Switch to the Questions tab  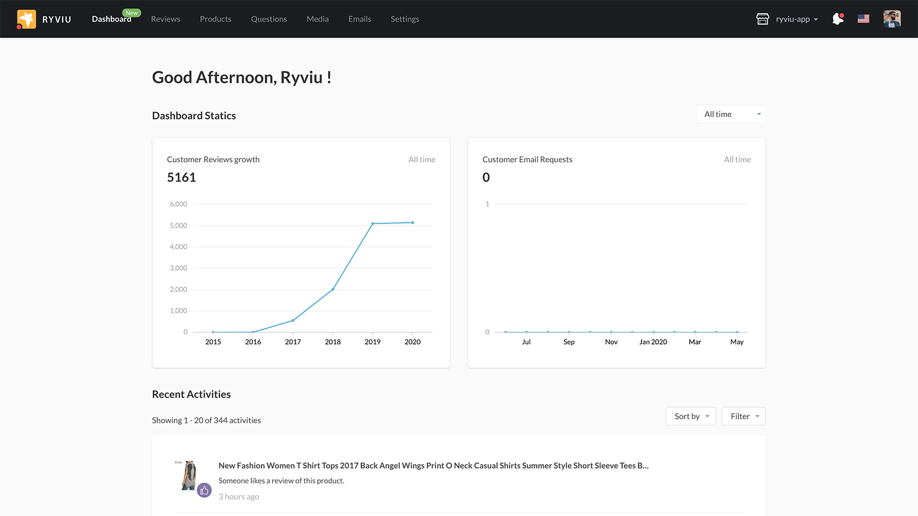[x=269, y=19]
